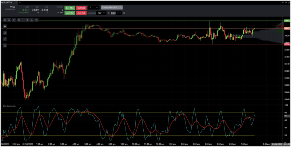291x147 pixels.
Task: Click the overlapping squares chart toolbar icon
Action: 36,20
